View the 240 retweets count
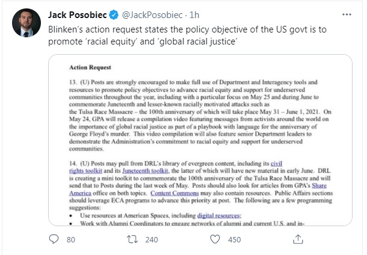 pos(152,240)
